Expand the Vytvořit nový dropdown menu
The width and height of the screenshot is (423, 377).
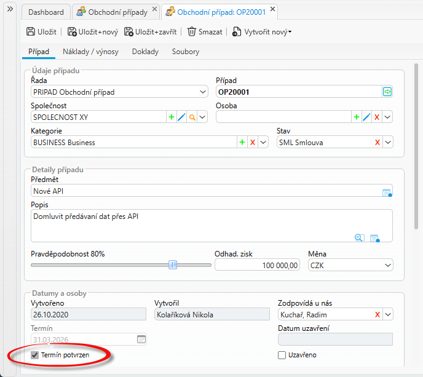point(290,32)
